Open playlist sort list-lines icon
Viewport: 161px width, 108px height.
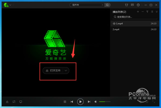pyautogui.click(x=152, y=12)
